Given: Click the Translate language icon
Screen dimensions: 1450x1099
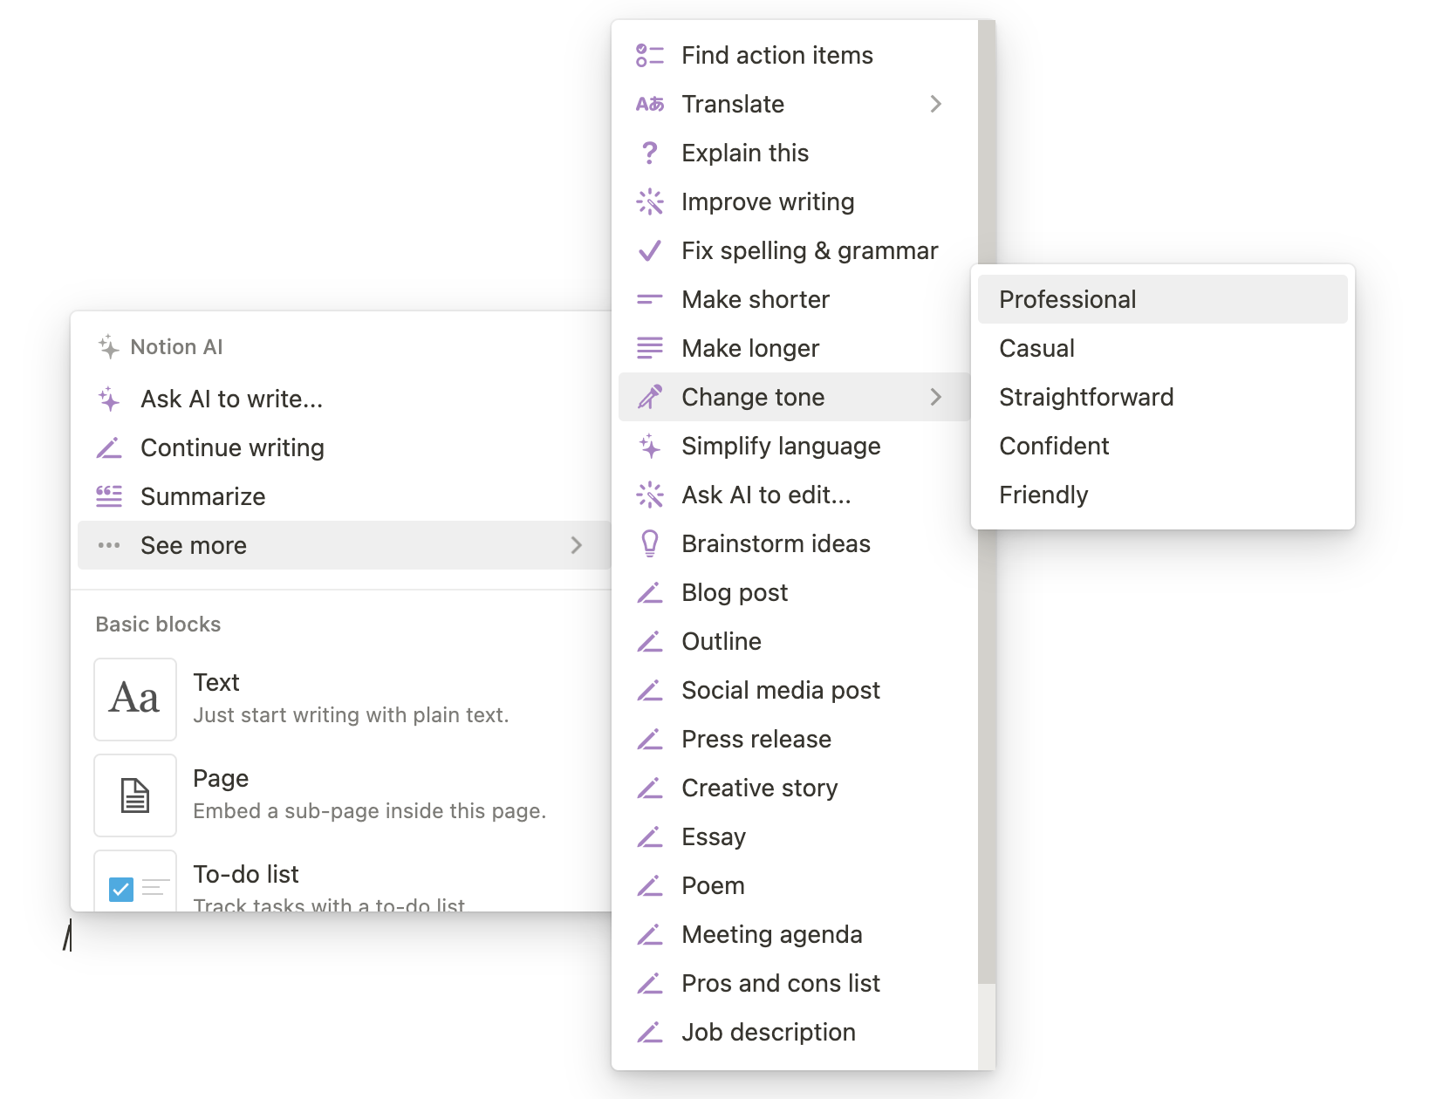Looking at the screenshot, I should (649, 105).
